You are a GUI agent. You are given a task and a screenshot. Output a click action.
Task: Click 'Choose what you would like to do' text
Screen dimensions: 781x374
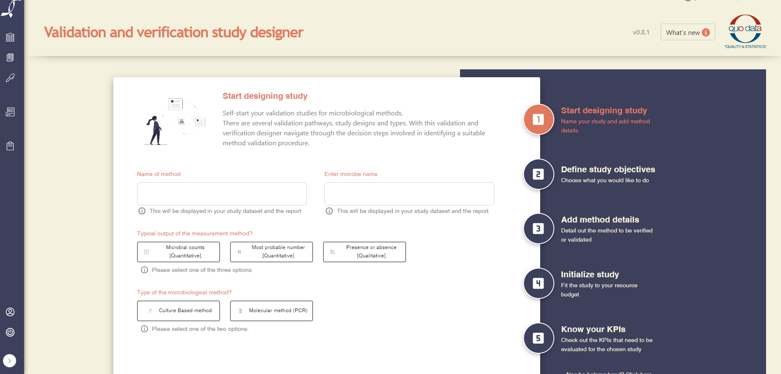[605, 180]
